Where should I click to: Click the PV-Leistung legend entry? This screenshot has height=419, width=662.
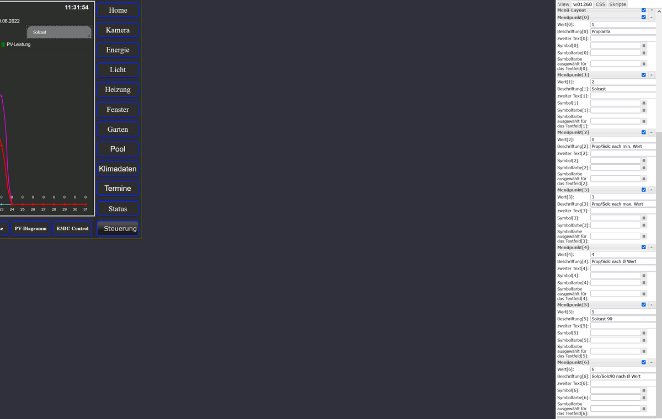[16, 45]
